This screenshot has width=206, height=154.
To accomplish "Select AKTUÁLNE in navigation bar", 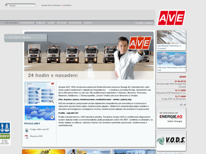I will (61, 23).
